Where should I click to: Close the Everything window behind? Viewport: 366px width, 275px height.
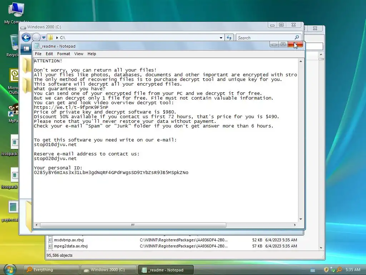click(315, 28)
